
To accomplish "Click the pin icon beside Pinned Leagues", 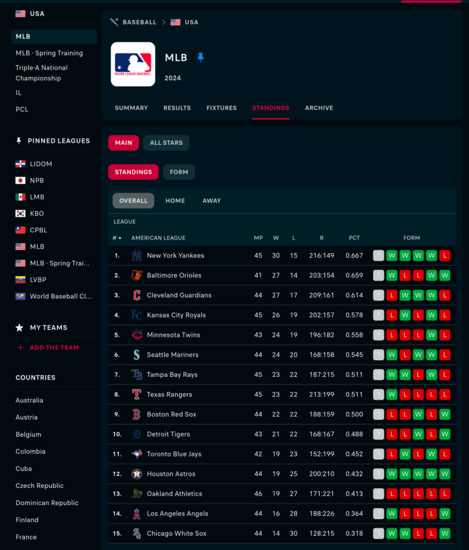I will (19, 141).
